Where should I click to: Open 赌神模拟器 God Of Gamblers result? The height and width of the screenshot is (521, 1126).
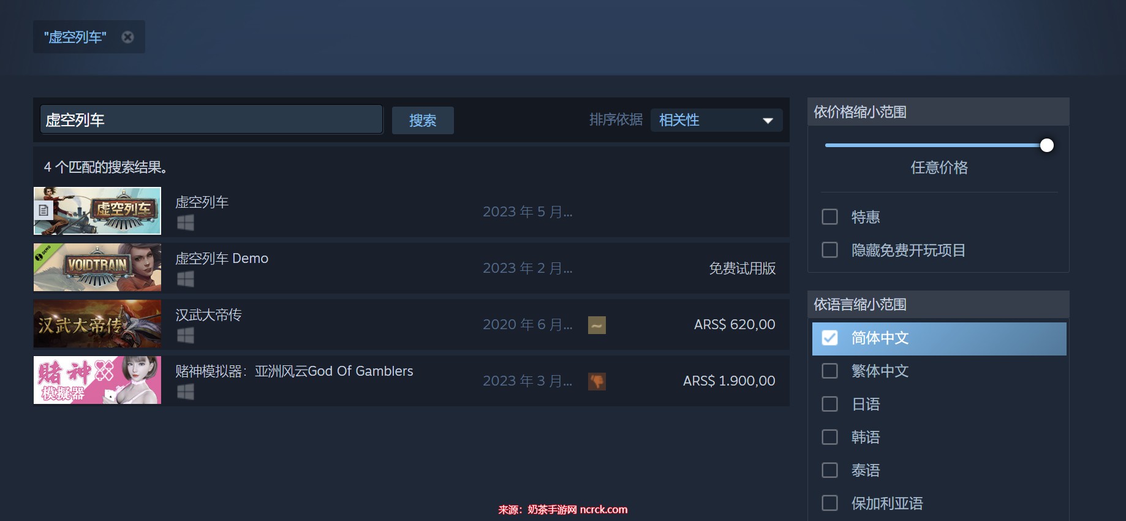pyautogui.click(x=294, y=371)
